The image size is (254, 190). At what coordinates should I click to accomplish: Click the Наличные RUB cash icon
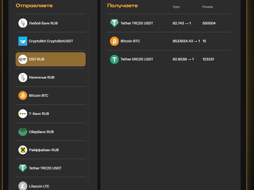(x=23, y=77)
